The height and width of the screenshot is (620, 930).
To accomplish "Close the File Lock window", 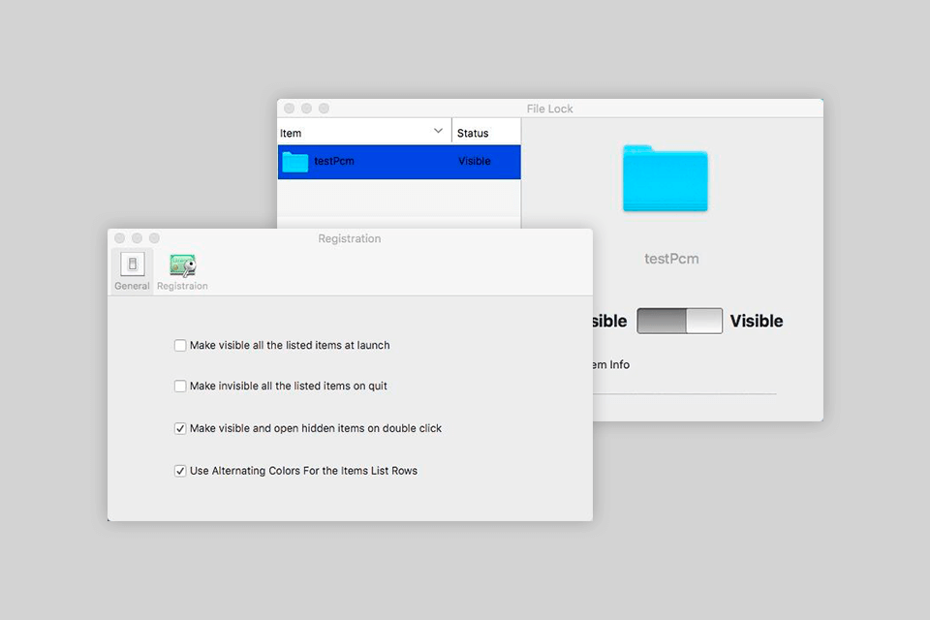I will click(x=290, y=108).
